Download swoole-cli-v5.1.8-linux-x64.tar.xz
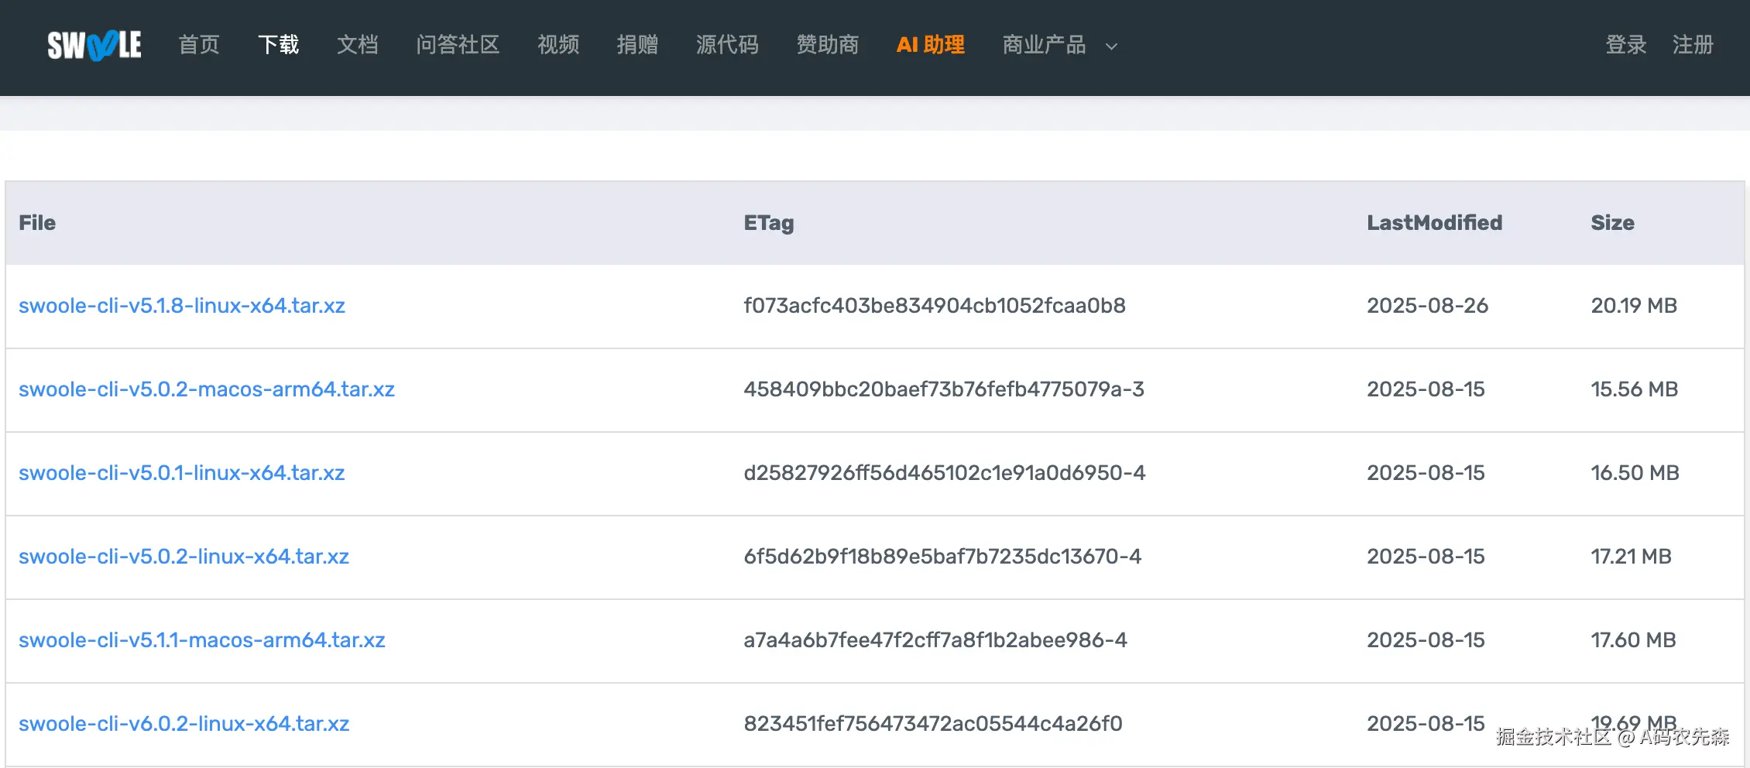This screenshot has width=1750, height=768. coord(182,306)
